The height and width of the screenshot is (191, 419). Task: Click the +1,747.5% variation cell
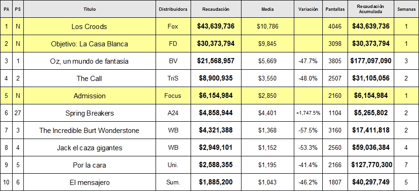point(307,113)
